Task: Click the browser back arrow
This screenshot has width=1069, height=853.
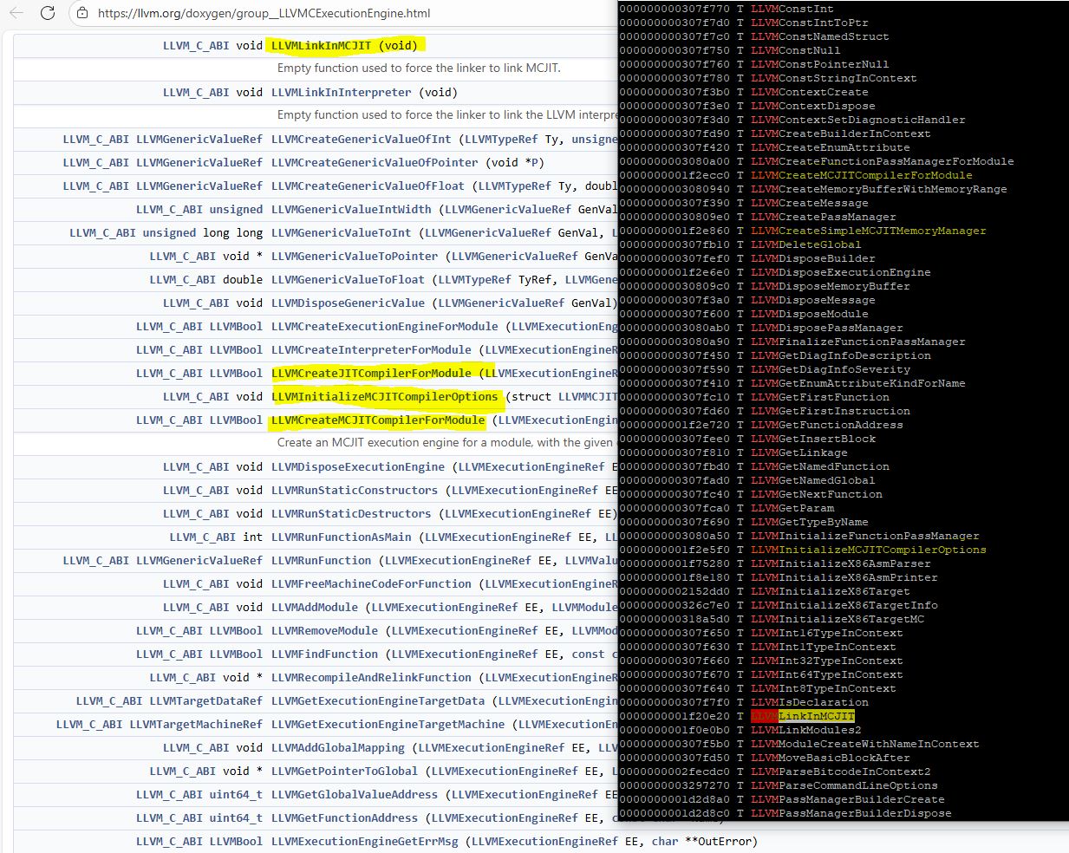Action: coord(18,13)
